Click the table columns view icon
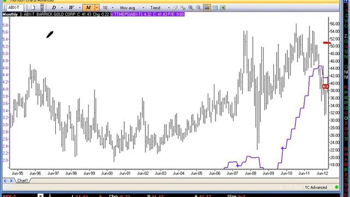The image size is (350, 197). (215, 8)
